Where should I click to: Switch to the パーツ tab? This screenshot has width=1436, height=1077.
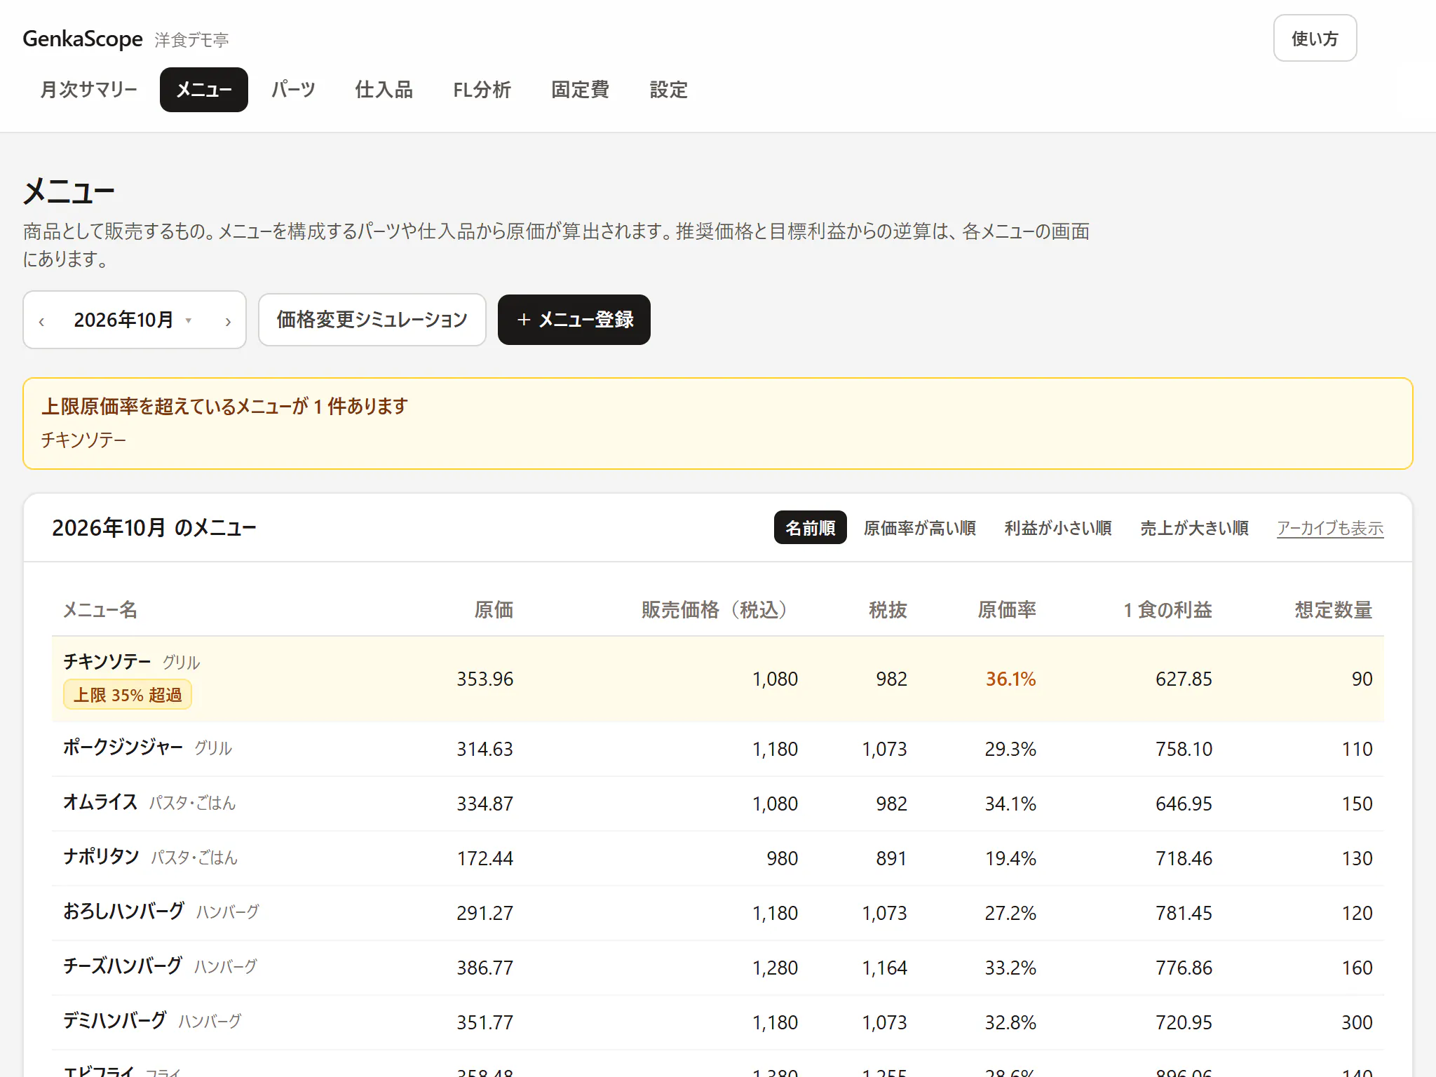tap(293, 90)
